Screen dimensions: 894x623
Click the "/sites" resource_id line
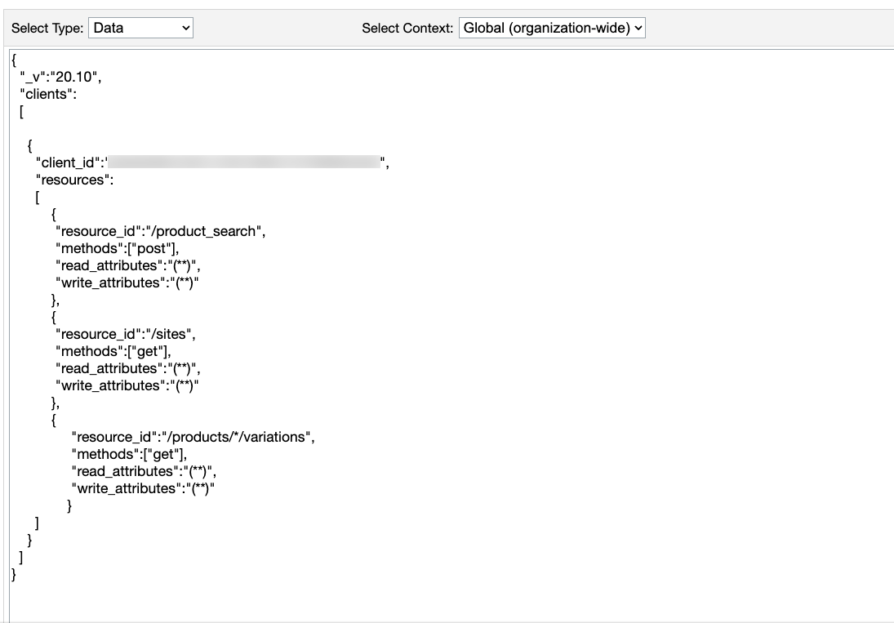(126, 334)
